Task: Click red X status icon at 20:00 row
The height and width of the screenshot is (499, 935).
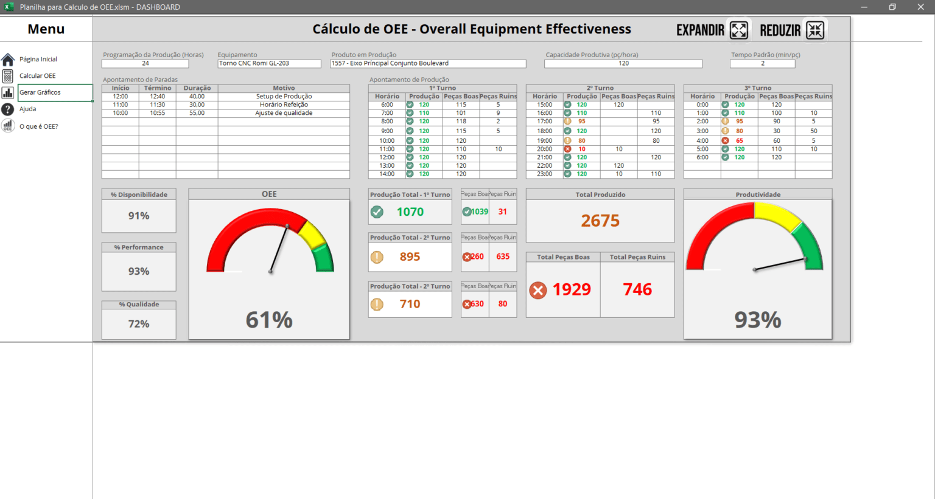Action: [x=567, y=149]
